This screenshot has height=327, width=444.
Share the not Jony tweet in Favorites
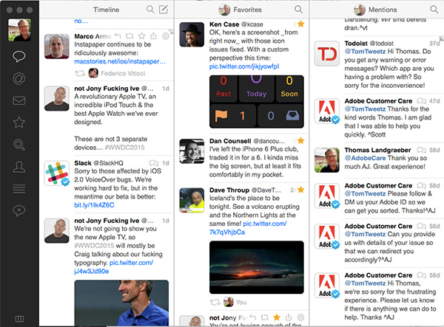pos(289,317)
